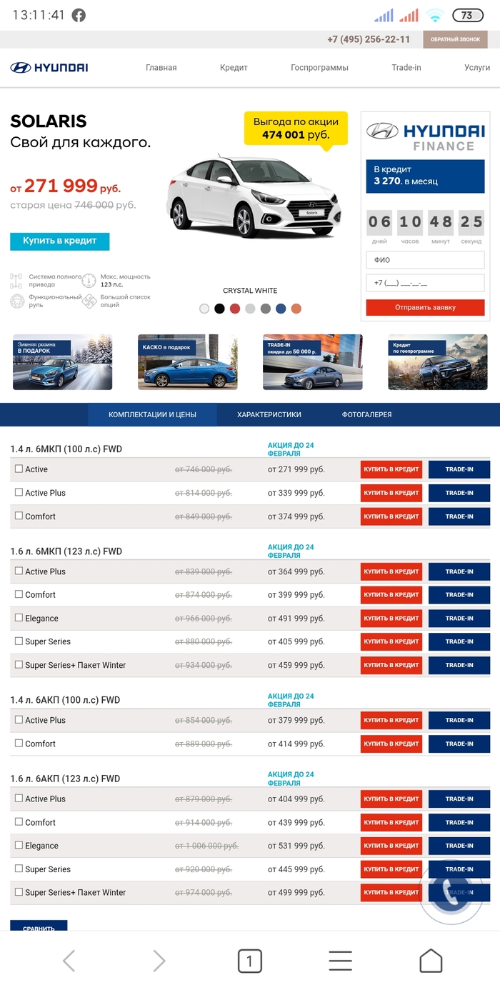
Task: Click the Hyundai logo in header
Action: pyautogui.click(x=49, y=68)
